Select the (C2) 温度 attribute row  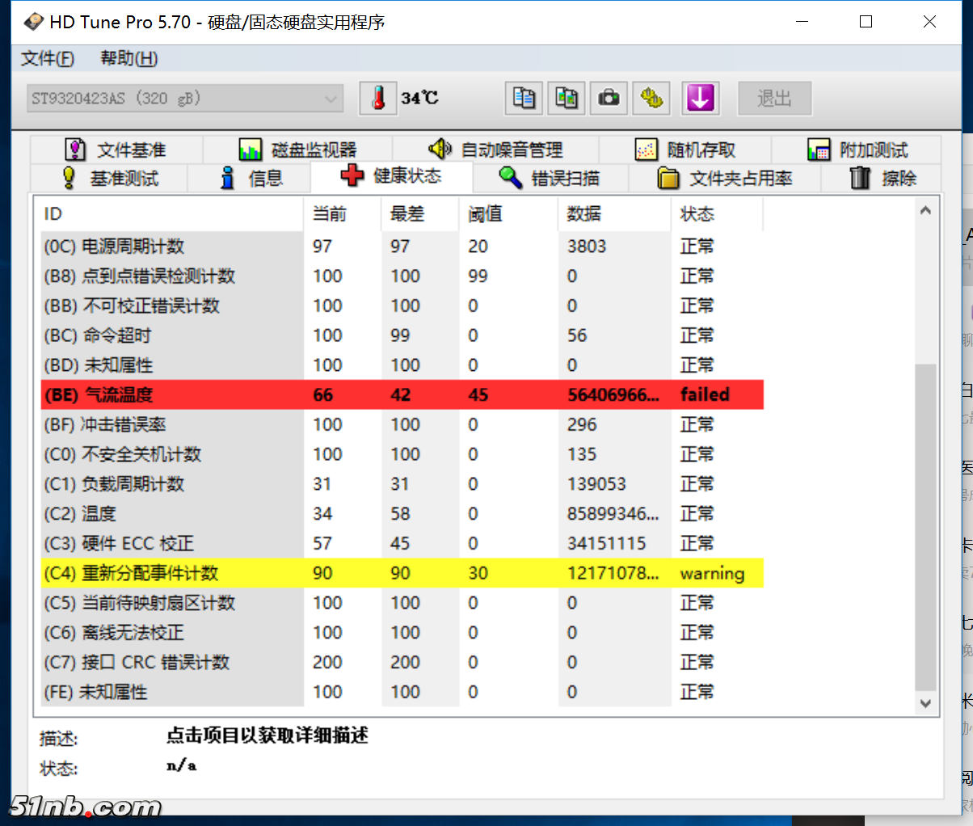click(242, 513)
